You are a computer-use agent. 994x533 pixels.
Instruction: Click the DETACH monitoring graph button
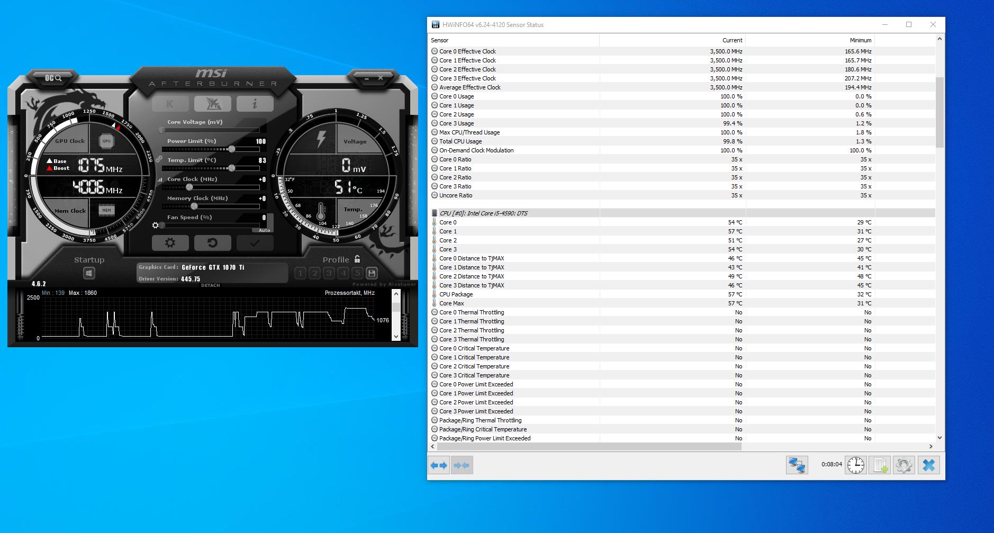pyautogui.click(x=211, y=285)
